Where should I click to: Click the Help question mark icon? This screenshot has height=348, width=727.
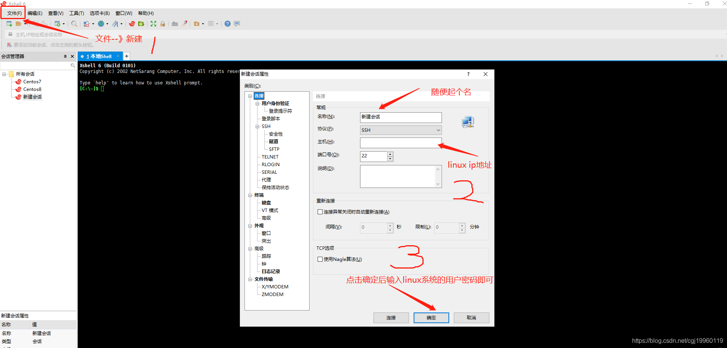click(227, 24)
